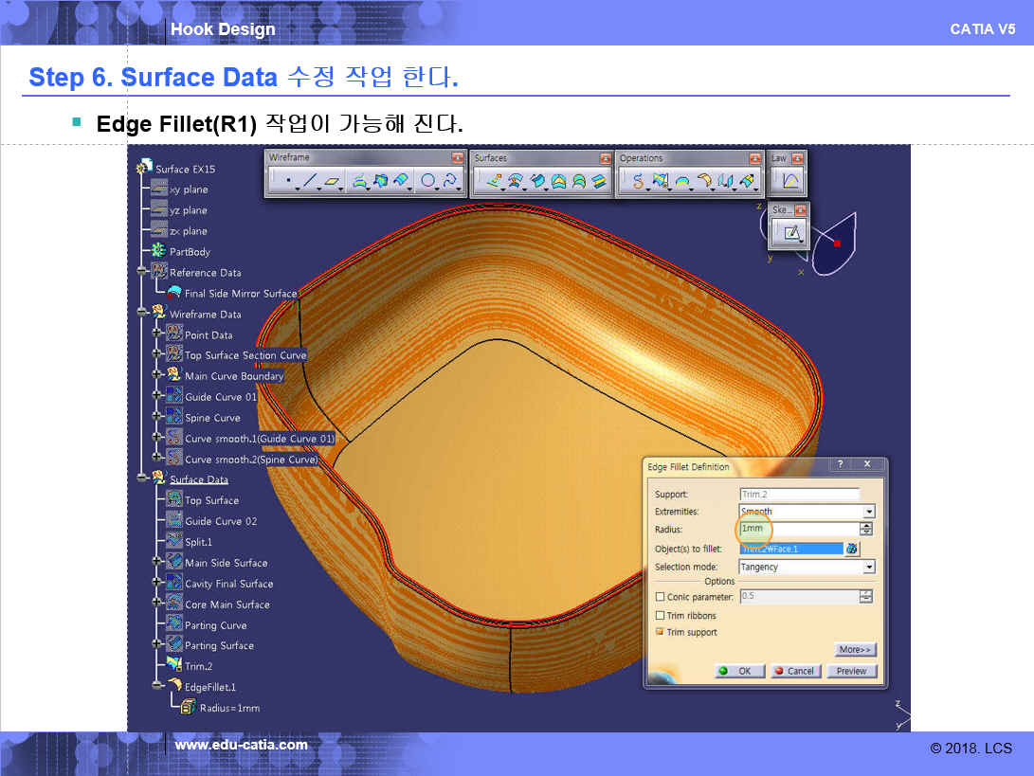Screen dimensions: 1034x776
Task: Select Parting Surface in the tree
Action: pos(219,645)
